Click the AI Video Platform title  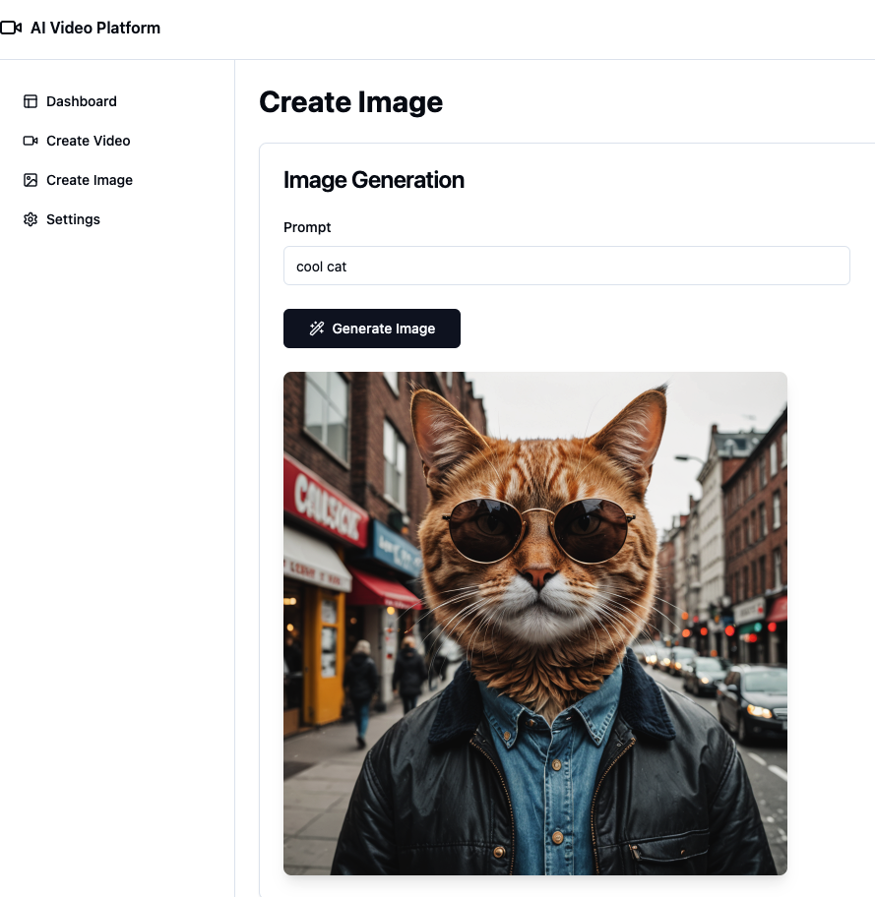(x=94, y=28)
